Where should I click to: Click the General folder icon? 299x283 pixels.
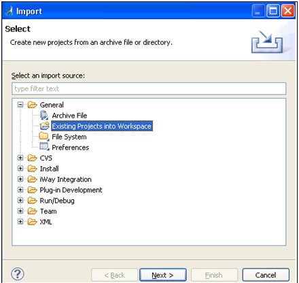pos(32,105)
